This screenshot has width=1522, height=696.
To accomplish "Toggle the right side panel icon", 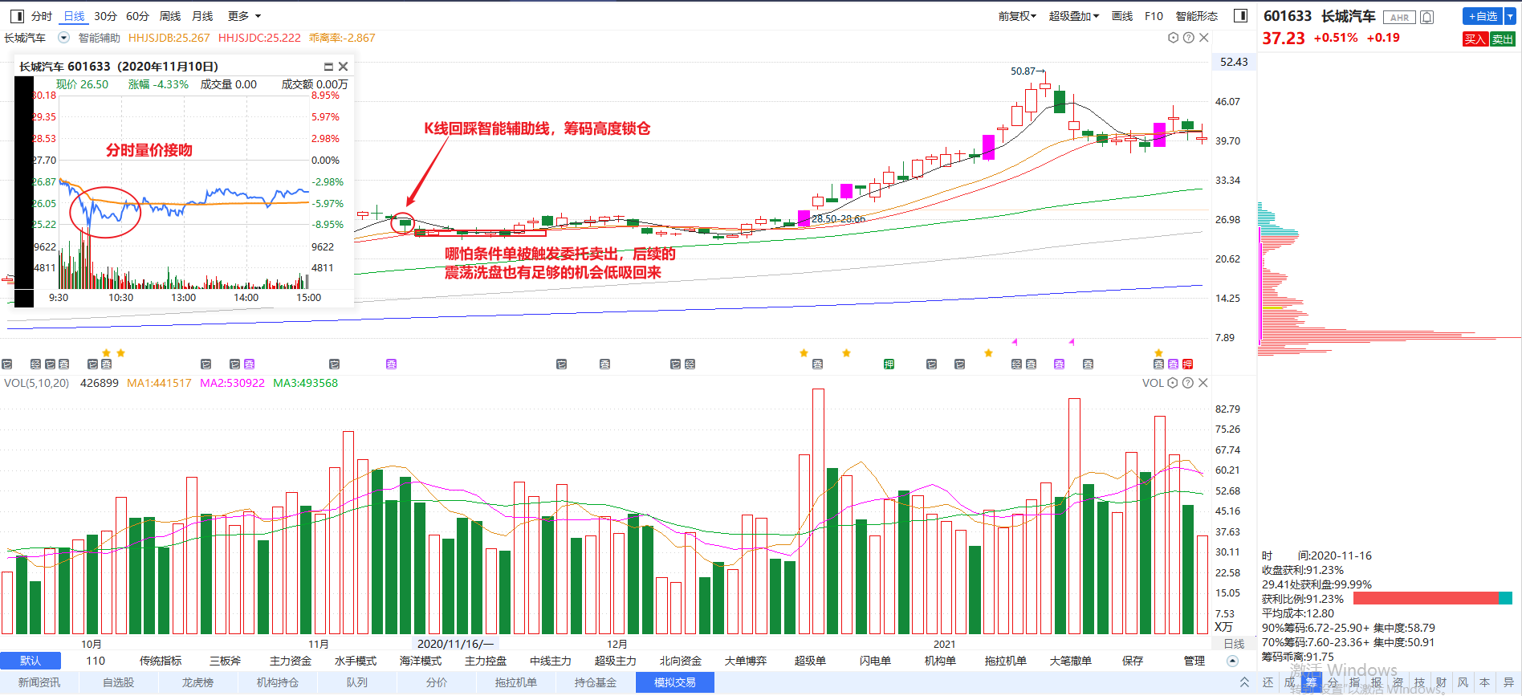I will click(x=1240, y=16).
